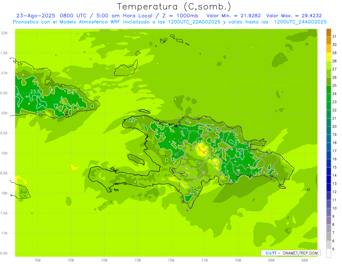Viewport: 342px width, 264px height.
Task: Click the '5:00 am Hora Local' text
Action: point(125,16)
